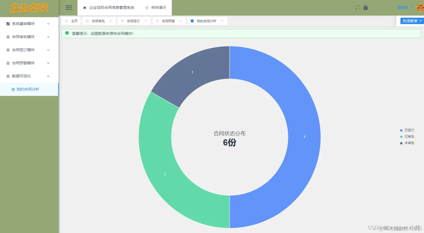Click the 6份 total count text
The width and height of the screenshot is (424, 233).
[x=230, y=142]
